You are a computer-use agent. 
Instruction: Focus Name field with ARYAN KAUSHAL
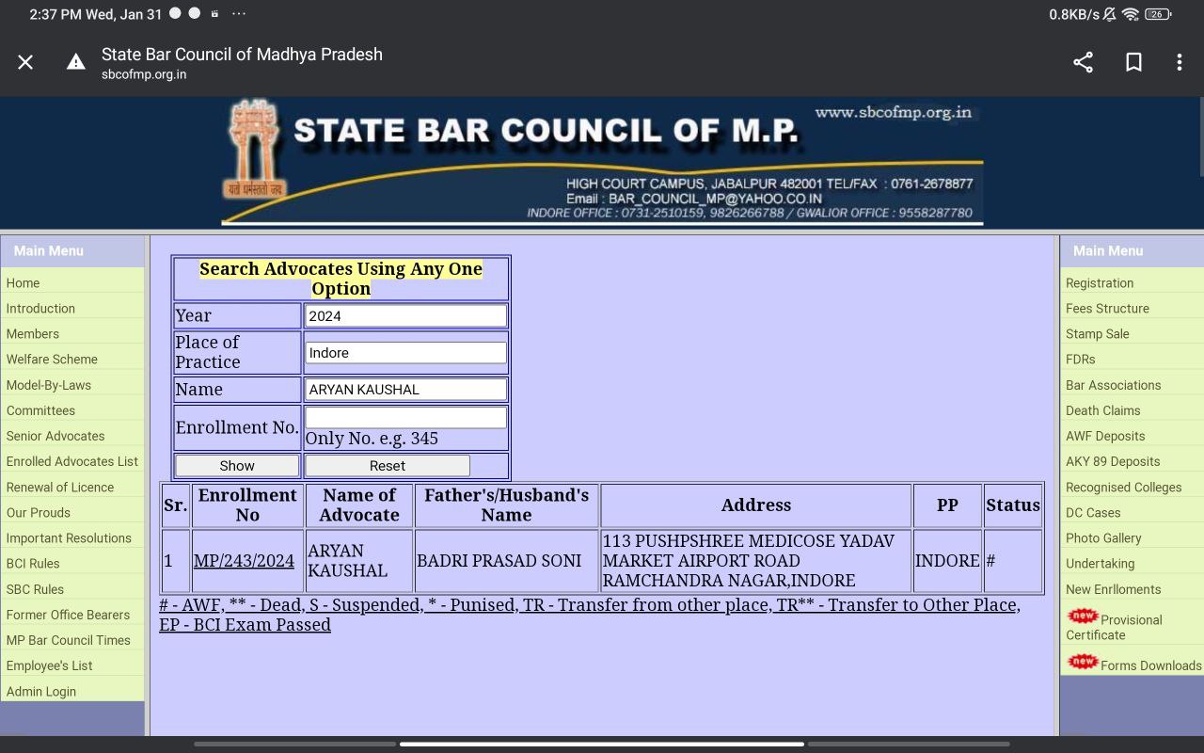pos(405,390)
